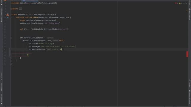This screenshot has width=191, height=107.
Task: Click btn.setOnClickListener text
Action: 32,38
